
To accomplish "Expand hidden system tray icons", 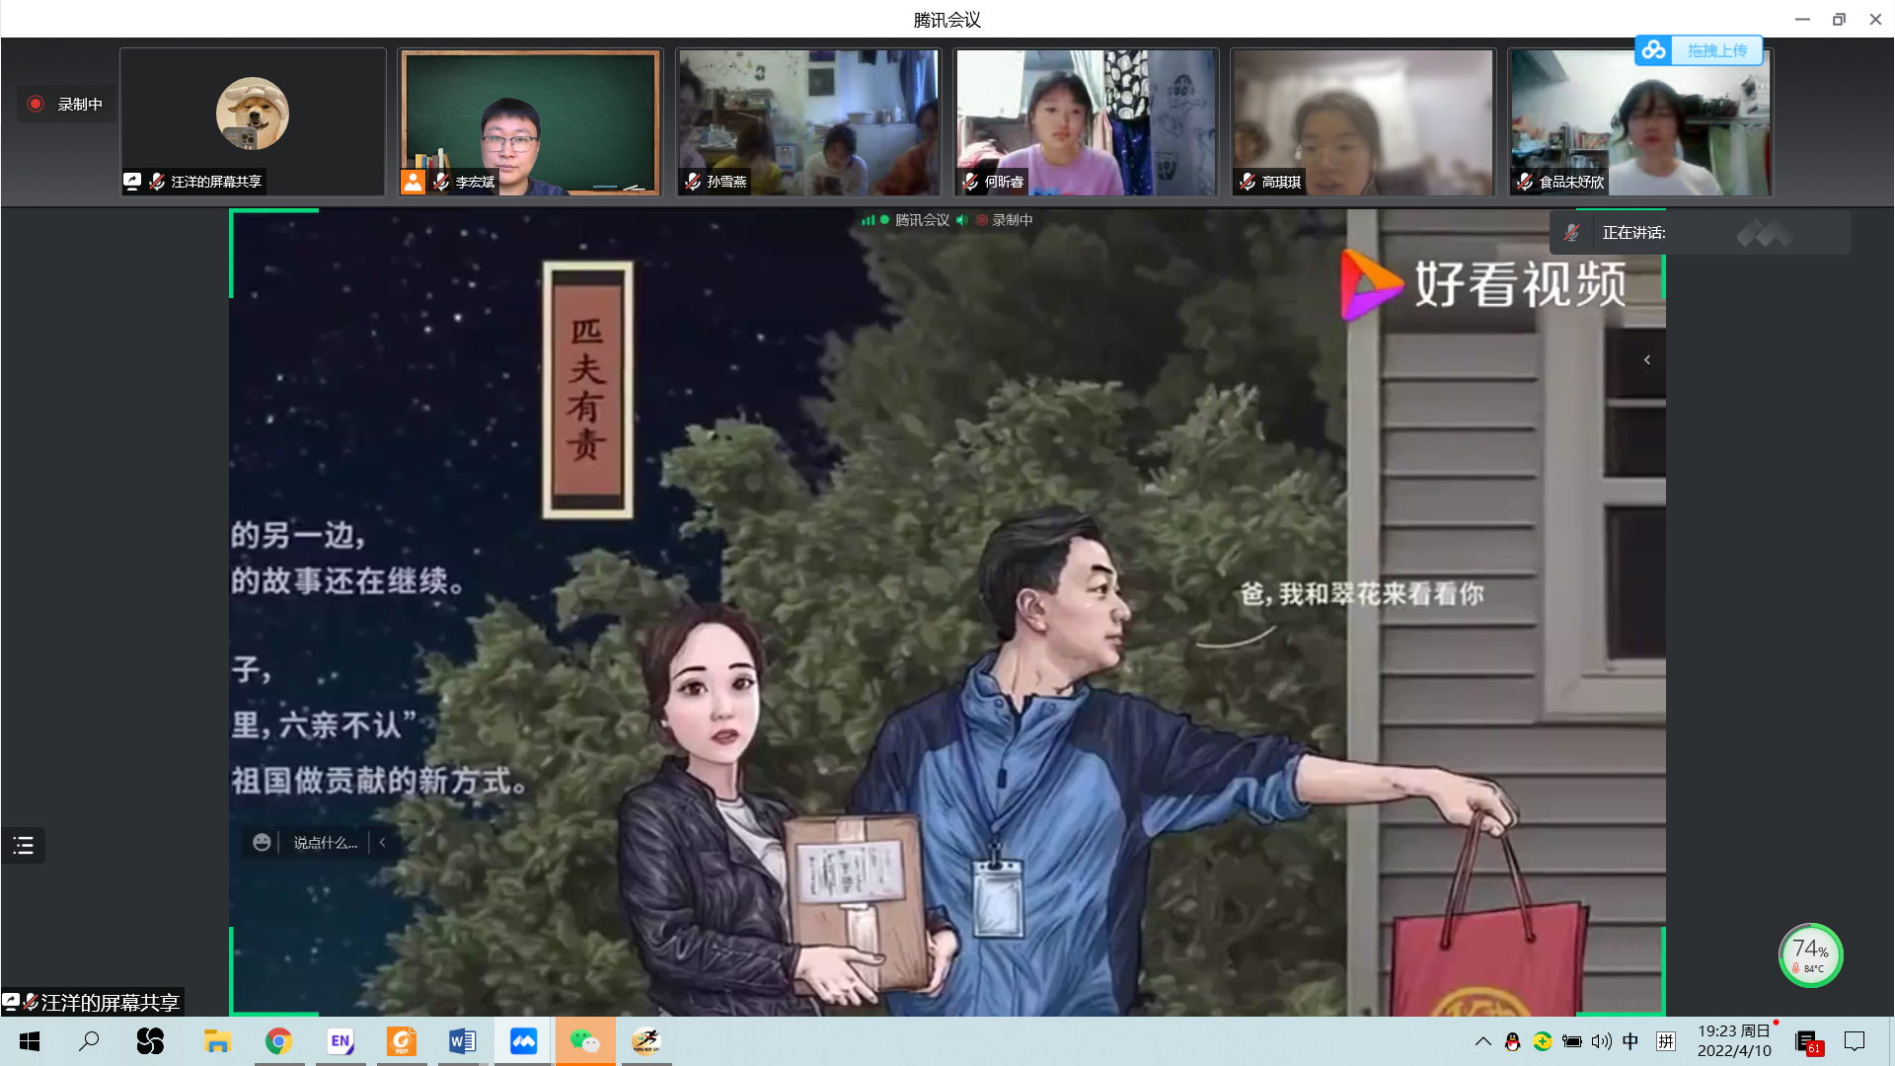I will click(x=1482, y=1041).
